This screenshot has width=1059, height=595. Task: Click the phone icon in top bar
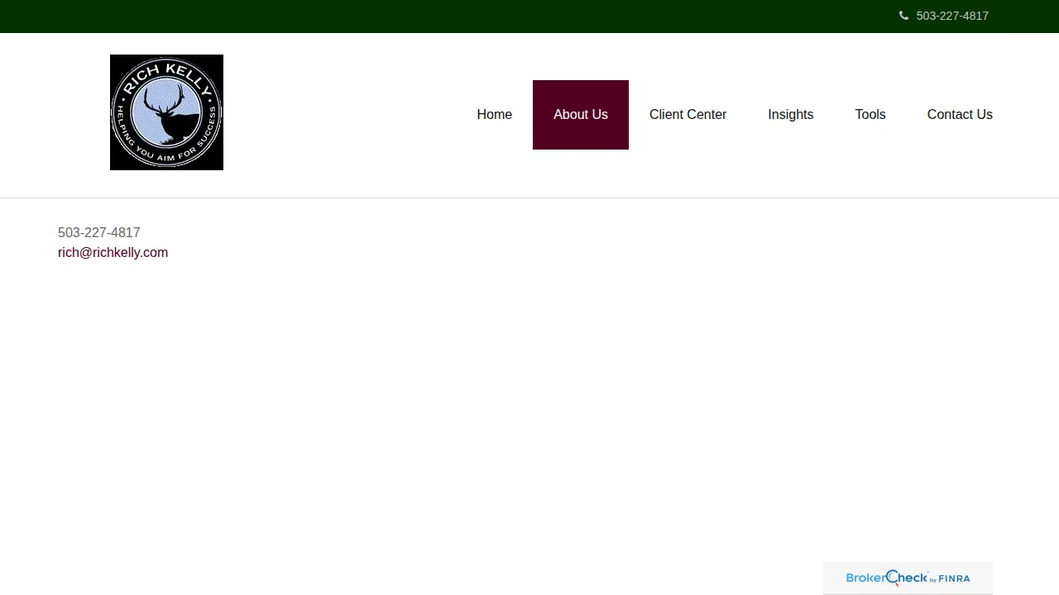903,16
